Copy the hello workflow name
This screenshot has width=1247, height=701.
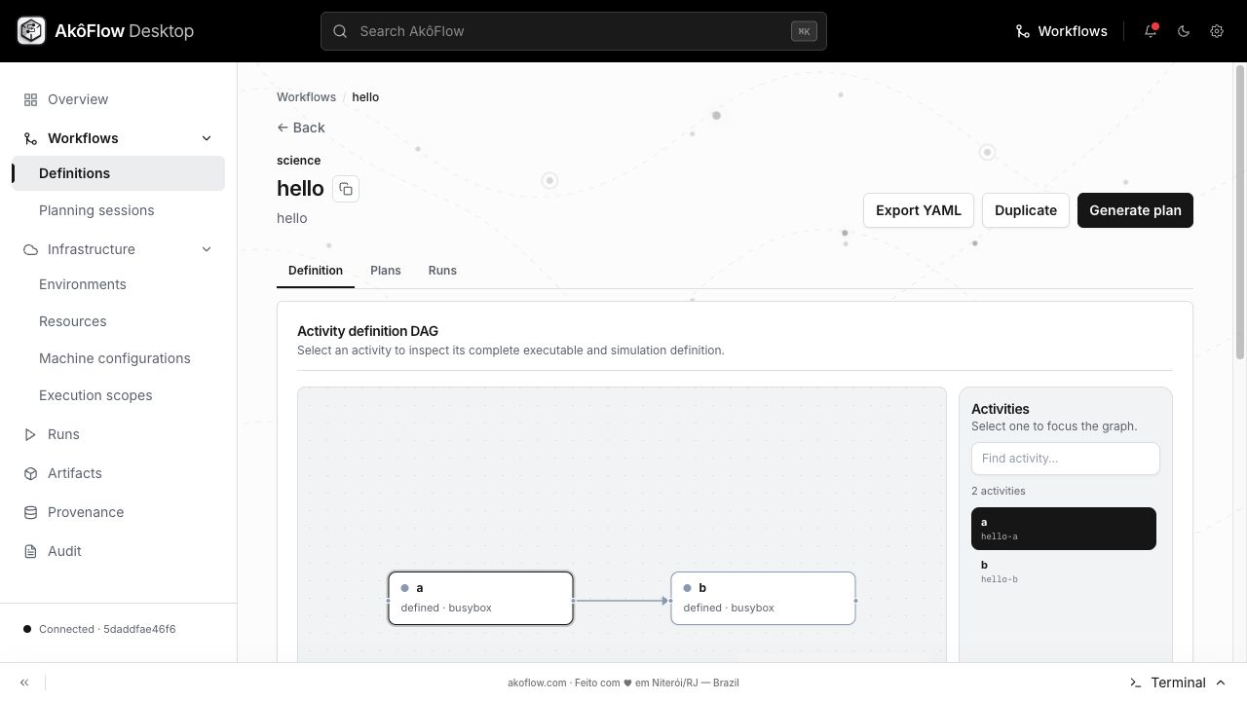pyautogui.click(x=346, y=189)
